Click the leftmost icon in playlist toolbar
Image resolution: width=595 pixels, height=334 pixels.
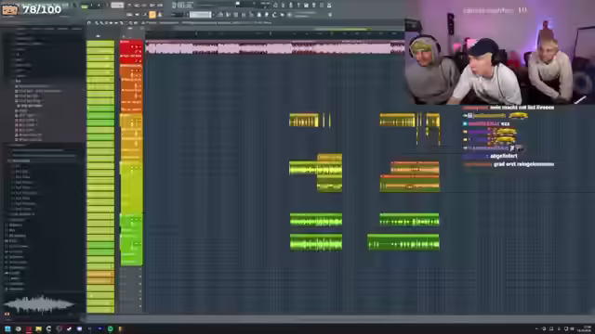coord(89,23)
